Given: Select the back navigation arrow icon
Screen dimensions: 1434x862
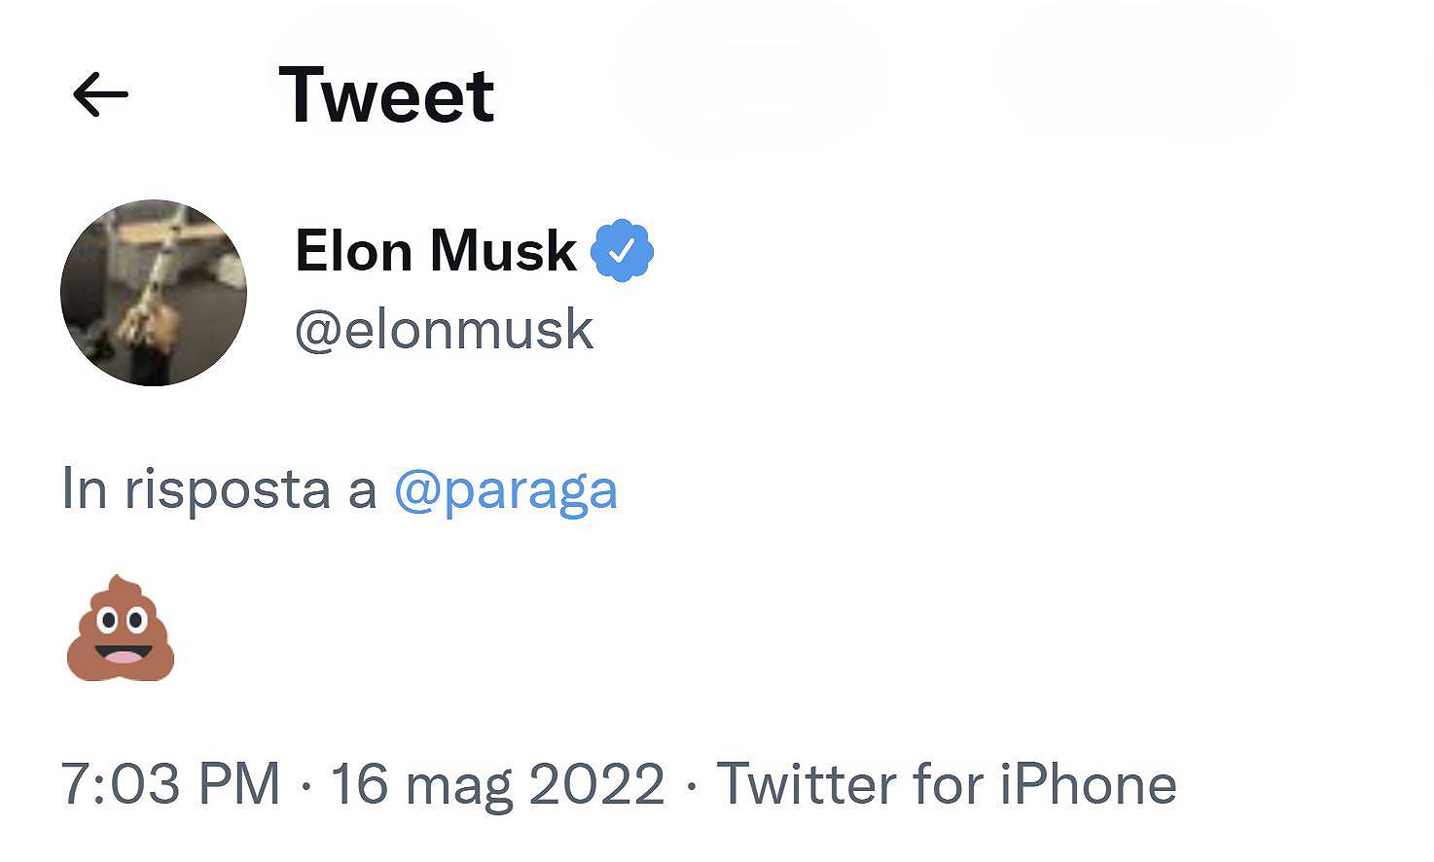Looking at the screenshot, I should (x=101, y=93).
